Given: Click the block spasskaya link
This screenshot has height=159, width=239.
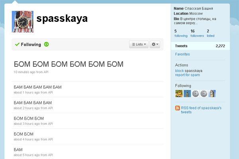Looking at the screenshot, I should 179,71.
